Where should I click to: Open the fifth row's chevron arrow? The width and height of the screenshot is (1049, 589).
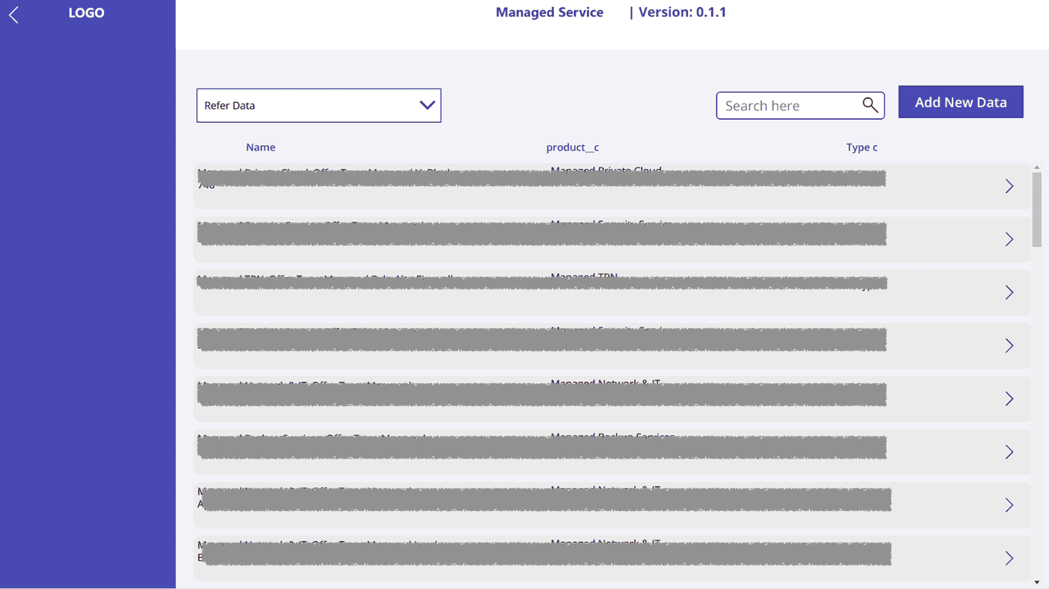(1009, 399)
